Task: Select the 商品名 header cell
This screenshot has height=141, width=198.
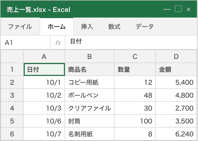Action: pyautogui.click(x=89, y=69)
